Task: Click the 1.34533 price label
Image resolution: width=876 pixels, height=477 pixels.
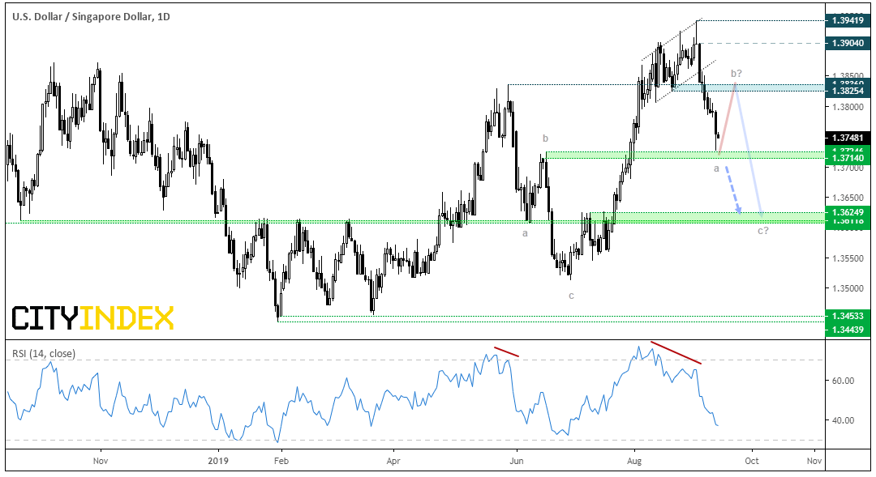Action: tap(848, 316)
